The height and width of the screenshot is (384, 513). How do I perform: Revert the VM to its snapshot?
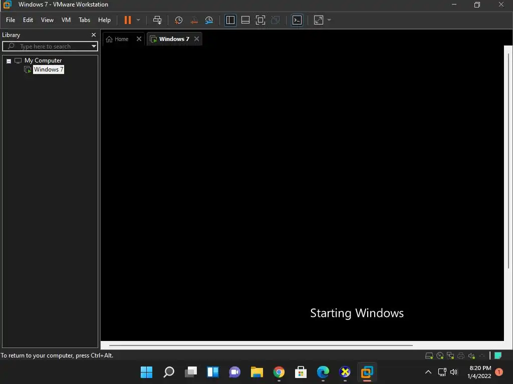(x=194, y=20)
